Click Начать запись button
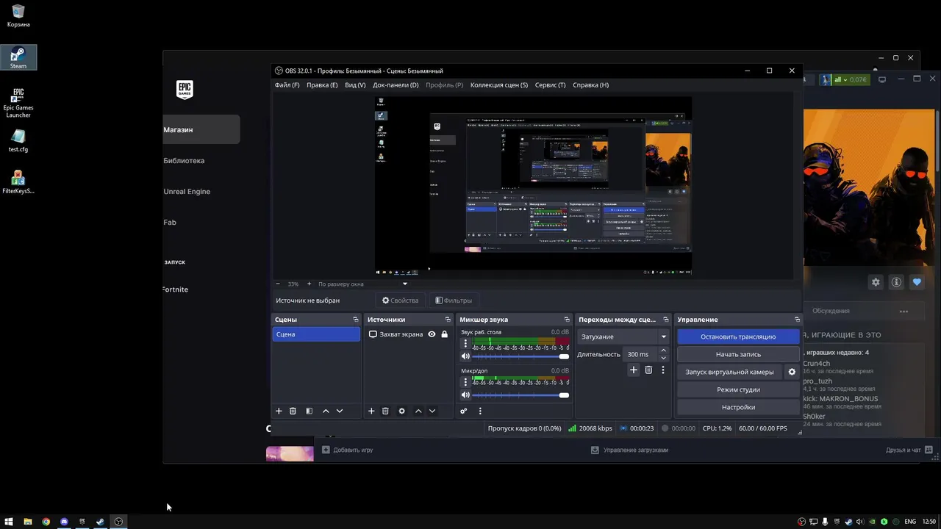Screen dimensions: 941x529 point(738,354)
